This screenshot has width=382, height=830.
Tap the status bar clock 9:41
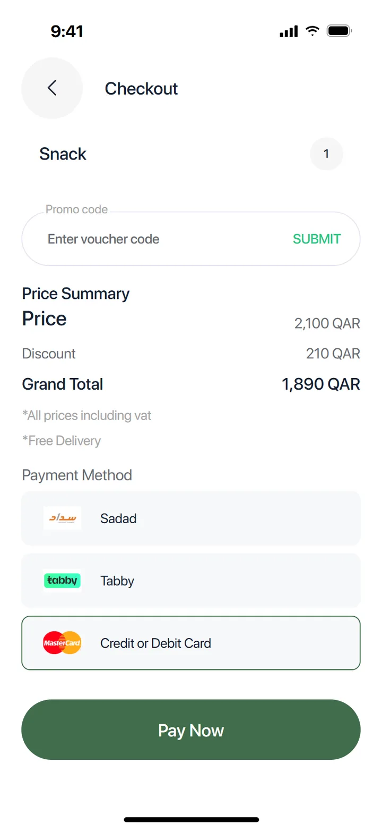pos(67,31)
